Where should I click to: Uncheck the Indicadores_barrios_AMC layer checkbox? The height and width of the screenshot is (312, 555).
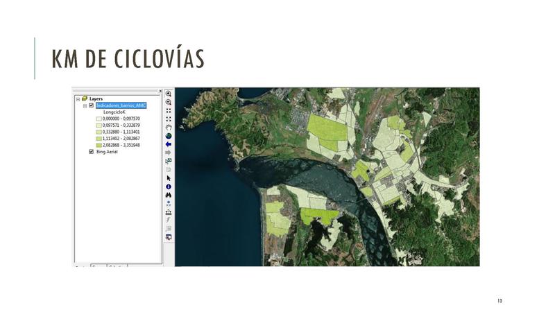91,105
